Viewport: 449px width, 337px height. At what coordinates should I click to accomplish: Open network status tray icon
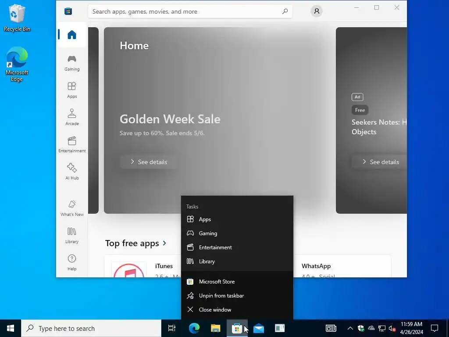[x=382, y=328]
